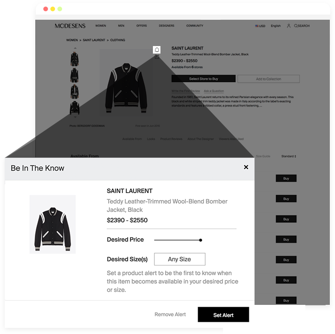Image resolution: width=335 pixels, height=334 pixels.
Task: Click Add to Collection button
Action: tap(269, 79)
